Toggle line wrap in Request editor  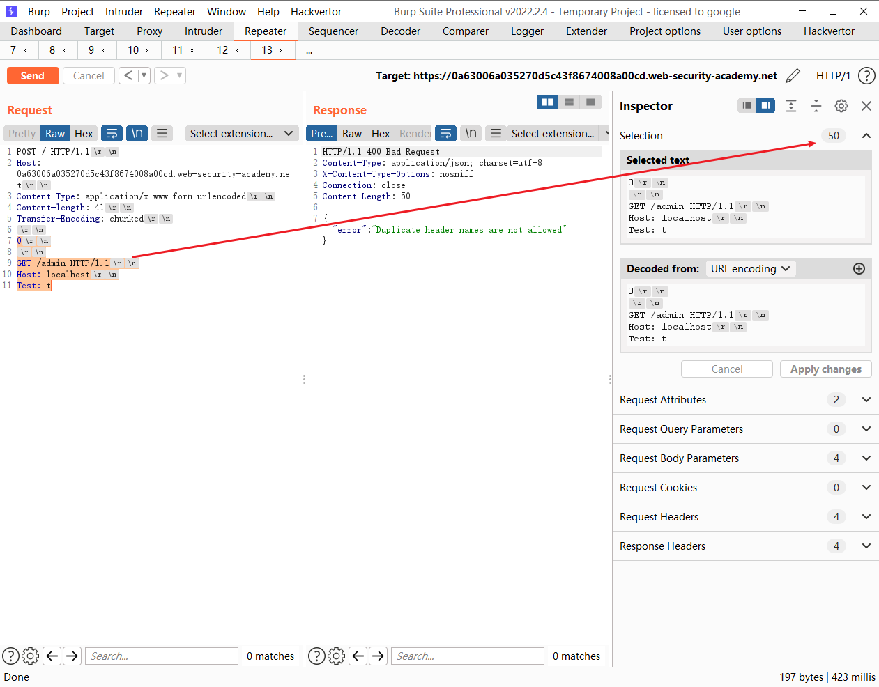pos(112,133)
